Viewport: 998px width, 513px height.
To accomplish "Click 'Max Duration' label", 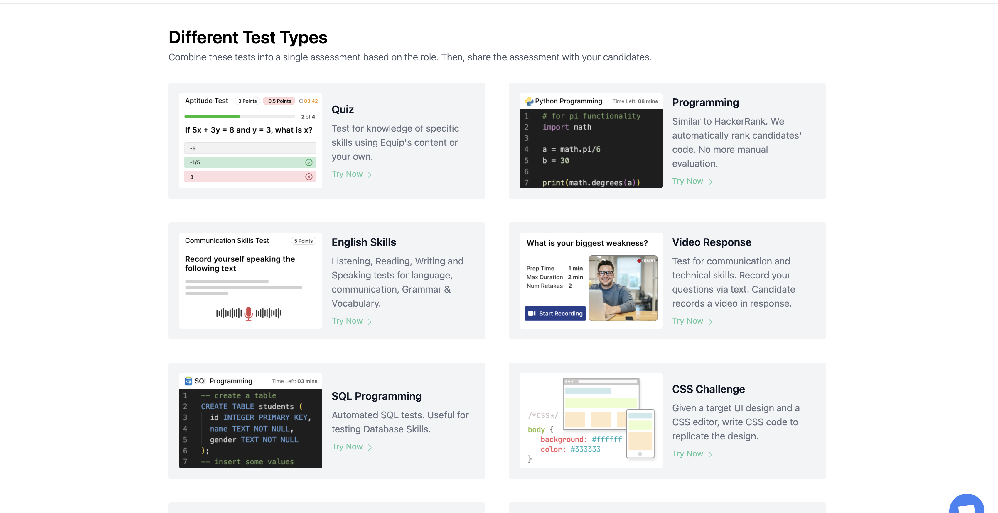I will coord(544,277).
